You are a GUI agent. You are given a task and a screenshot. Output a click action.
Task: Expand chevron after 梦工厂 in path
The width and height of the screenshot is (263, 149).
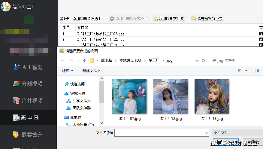pyautogui.click(x=163, y=61)
